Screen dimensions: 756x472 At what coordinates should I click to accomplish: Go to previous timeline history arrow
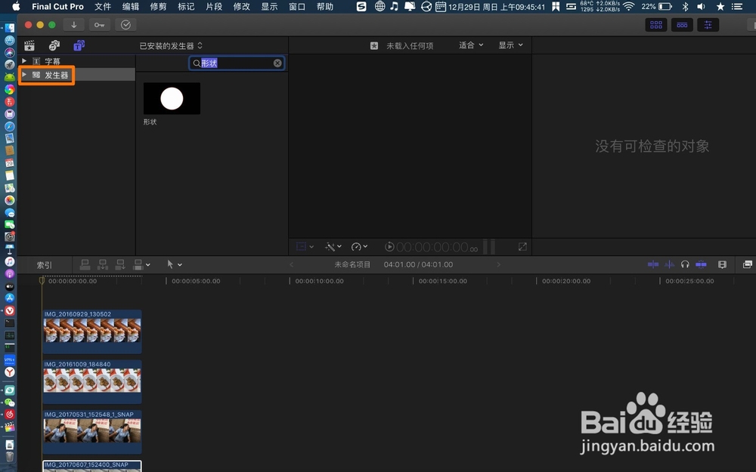click(291, 264)
